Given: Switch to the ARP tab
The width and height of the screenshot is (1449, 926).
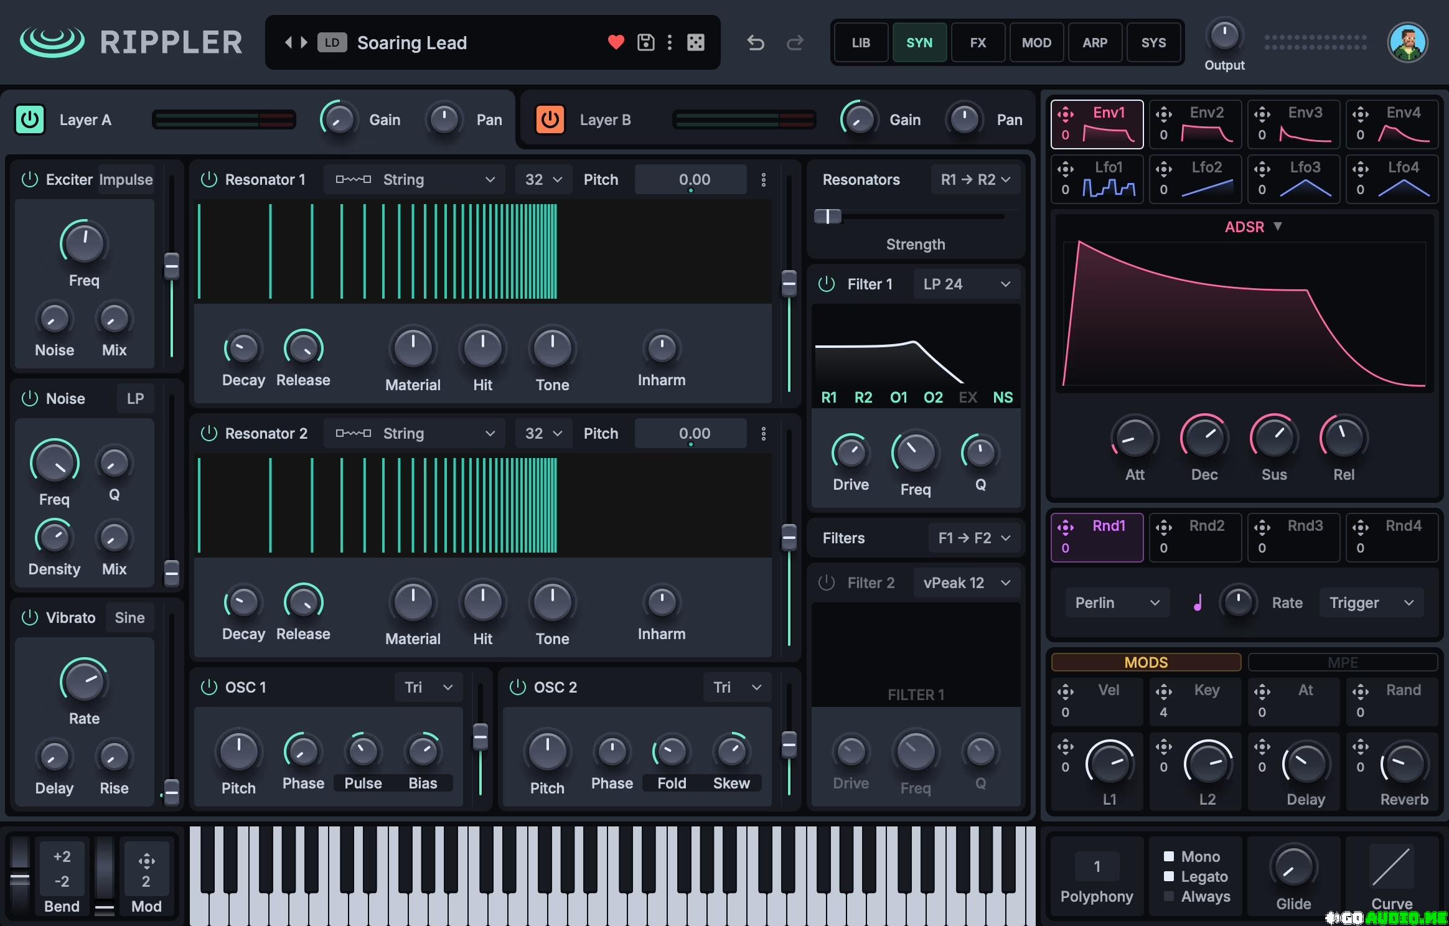Looking at the screenshot, I should [x=1095, y=42].
